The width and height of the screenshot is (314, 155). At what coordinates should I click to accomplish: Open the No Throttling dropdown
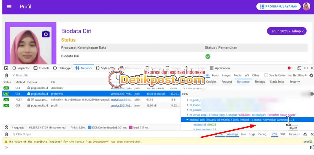click(297, 75)
